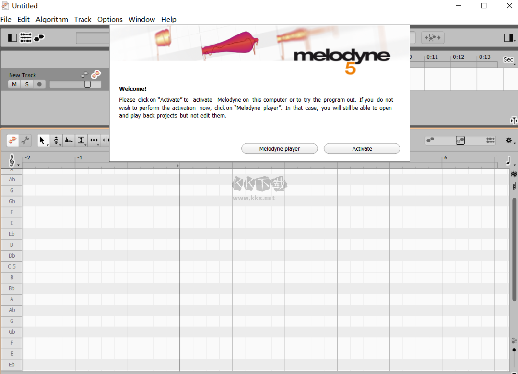Open the settings gear above the note editor
518x374 pixels.
[x=509, y=140]
